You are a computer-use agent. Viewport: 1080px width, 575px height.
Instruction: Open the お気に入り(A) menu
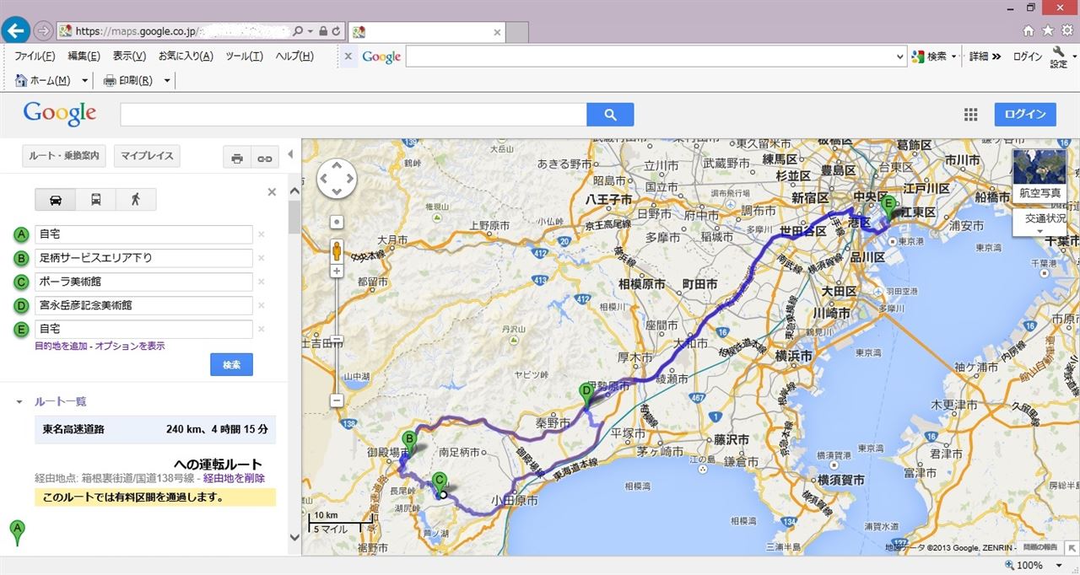pyautogui.click(x=186, y=56)
